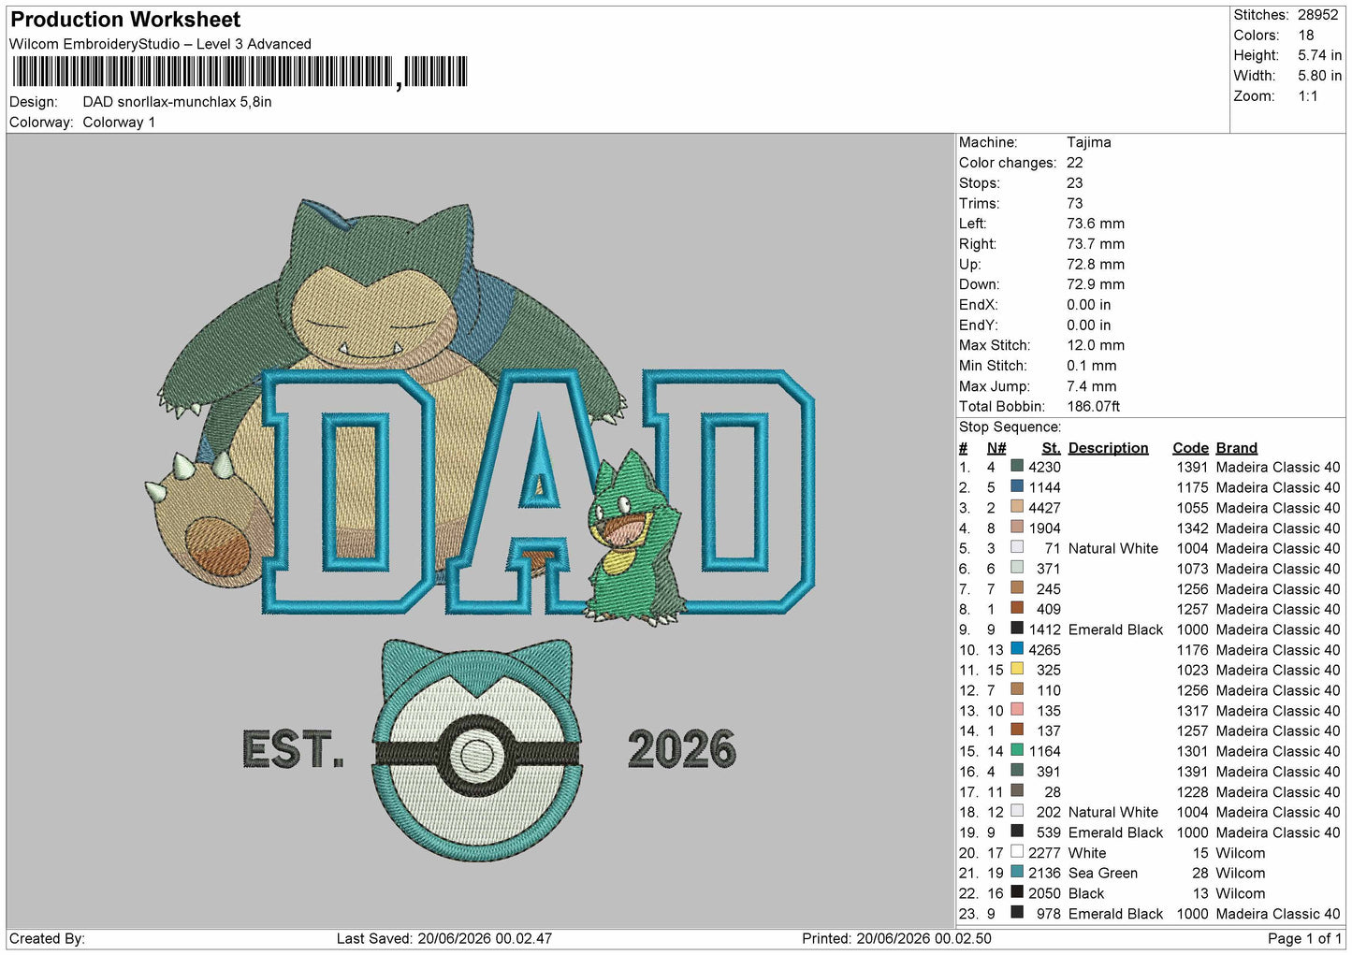
Task: Click the "Colorway 1" value
Action: coord(119,123)
